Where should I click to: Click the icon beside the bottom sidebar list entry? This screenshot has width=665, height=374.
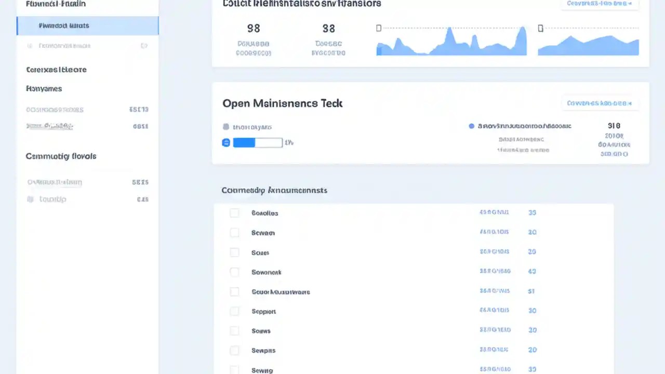(x=30, y=199)
